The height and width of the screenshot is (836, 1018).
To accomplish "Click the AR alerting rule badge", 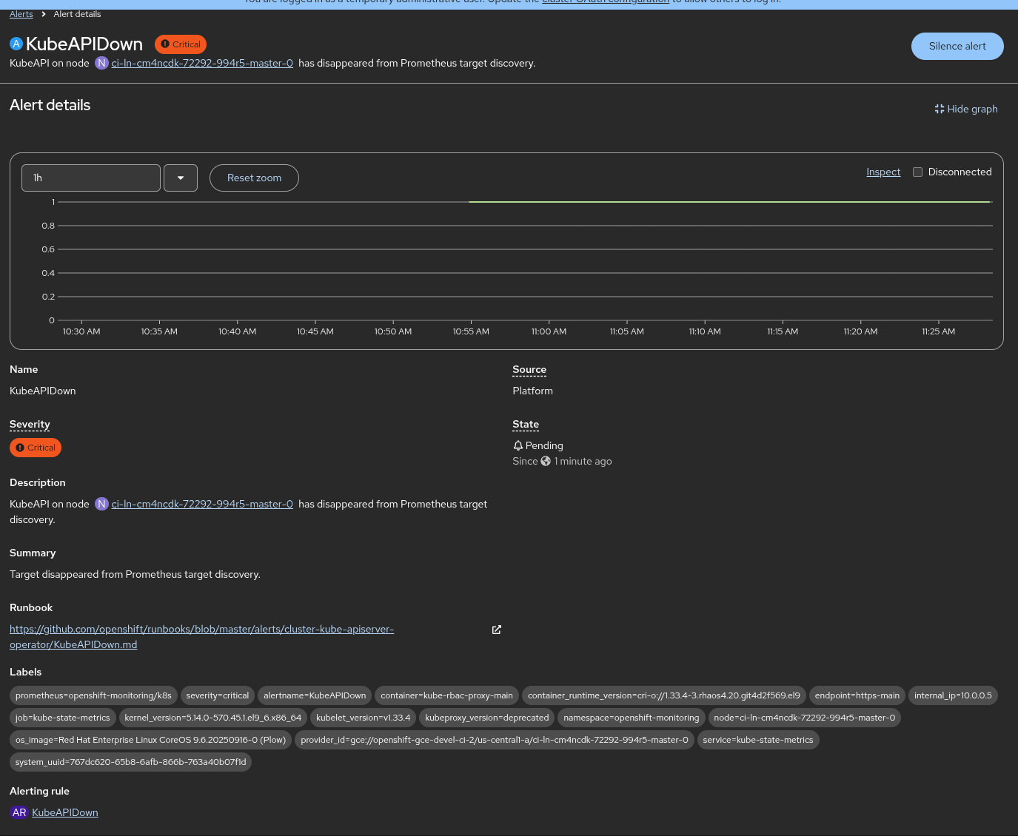I will (x=19, y=812).
